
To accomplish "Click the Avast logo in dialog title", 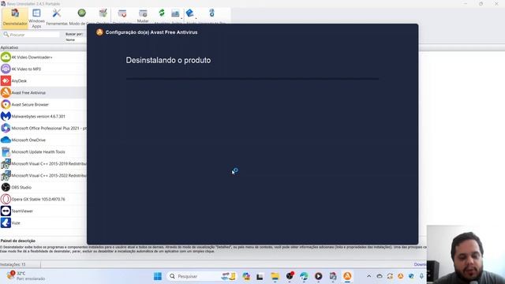I will click(99, 32).
